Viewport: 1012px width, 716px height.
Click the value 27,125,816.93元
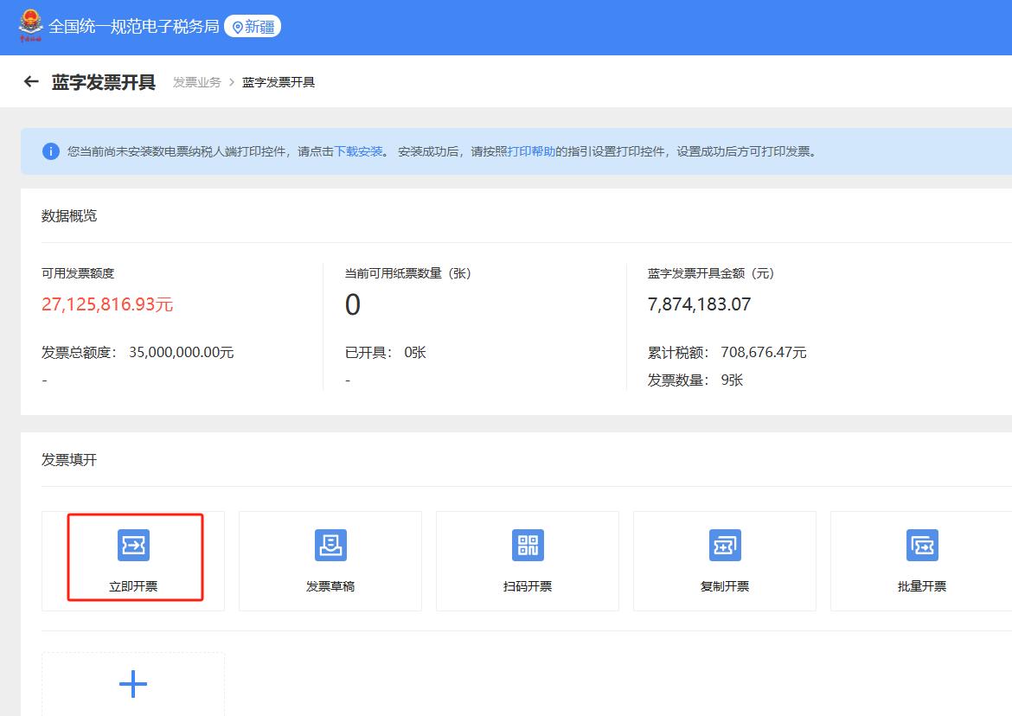107,304
